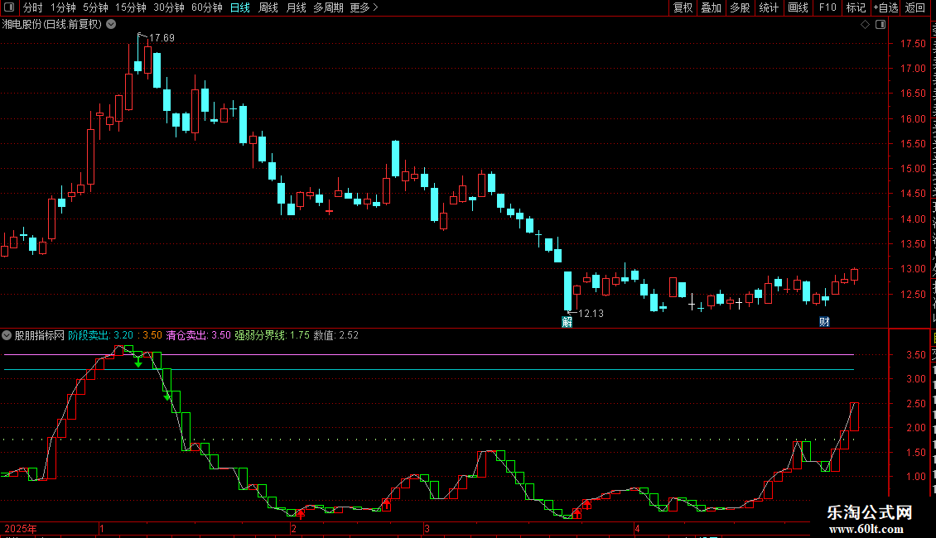Image resolution: width=936 pixels, height=538 pixels.
Task: Switch to 分时 intraday chart
Action: click(x=33, y=7)
